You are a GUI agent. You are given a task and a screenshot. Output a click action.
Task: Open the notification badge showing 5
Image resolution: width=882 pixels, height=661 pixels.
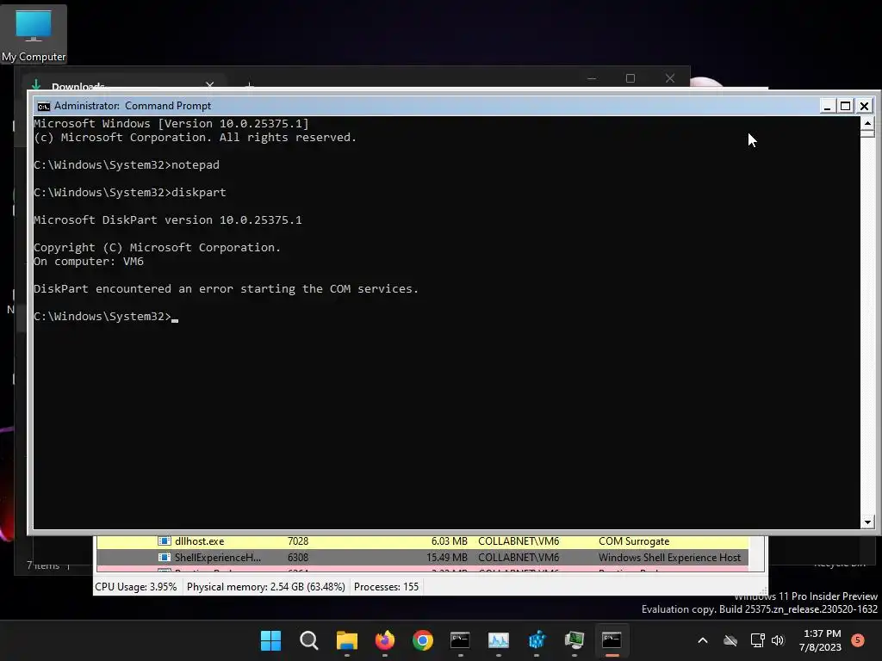click(x=858, y=640)
